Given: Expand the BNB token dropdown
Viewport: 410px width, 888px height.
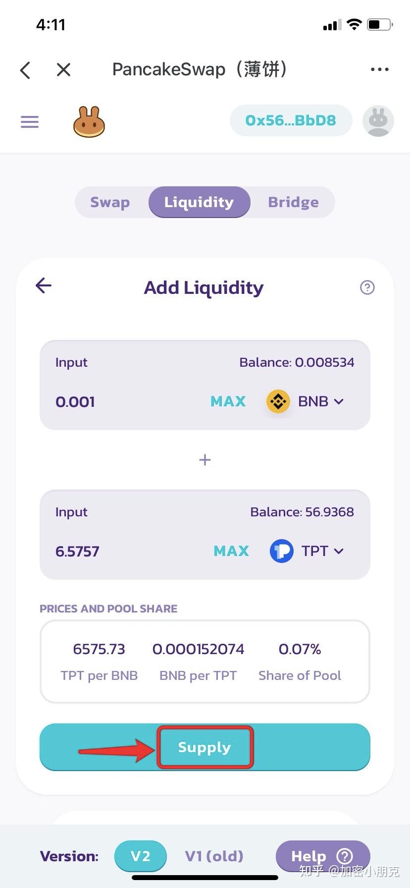Looking at the screenshot, I should [x=321, y=401].
